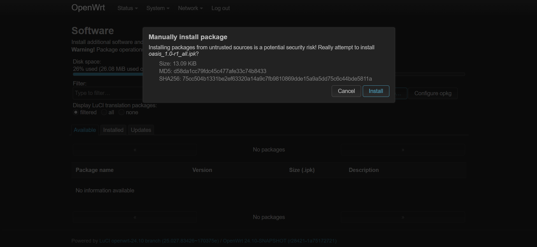Cancel the manual package install dialog
This screenshot has height=247, width=537.
pos(346,91)
